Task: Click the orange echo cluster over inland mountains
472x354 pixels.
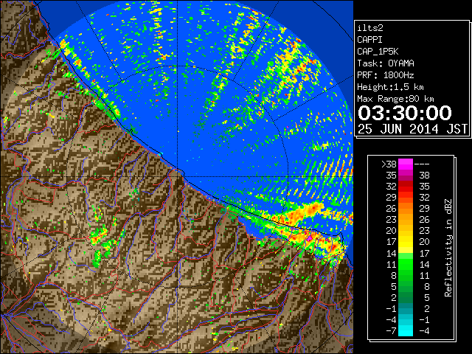Action: [x=98, y=237]
